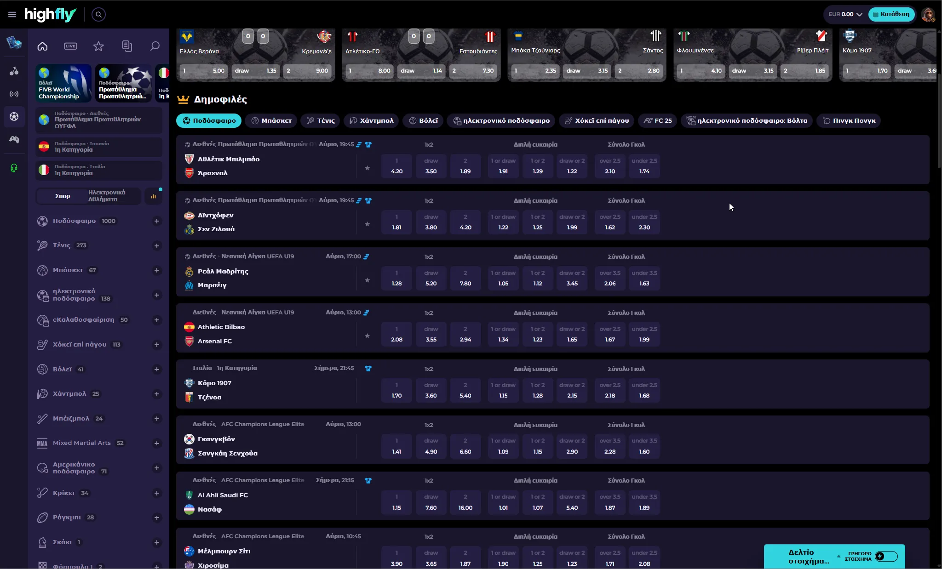This screenshot has width=942, height=569.
Task: Open the live broadcast icon in left rail
Action: [x=14, y=94]
